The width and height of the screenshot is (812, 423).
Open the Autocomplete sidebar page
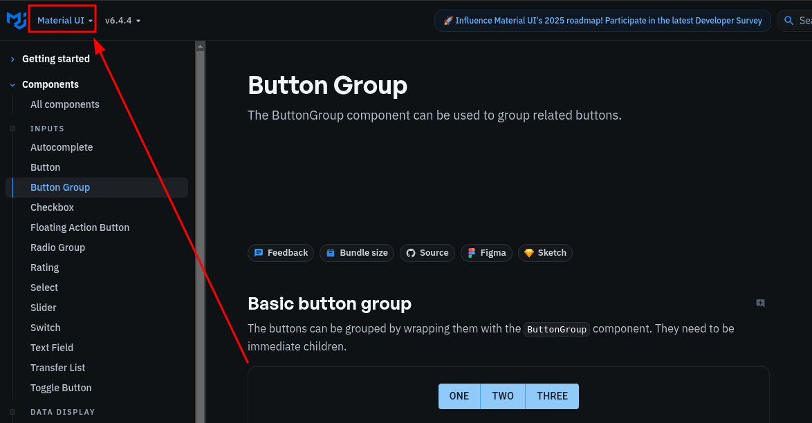(x=62, y=147)
